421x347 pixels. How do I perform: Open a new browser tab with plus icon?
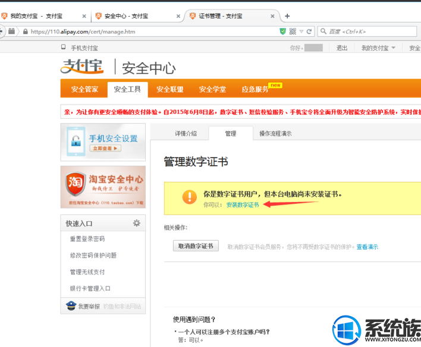click(x=287, y=16)
